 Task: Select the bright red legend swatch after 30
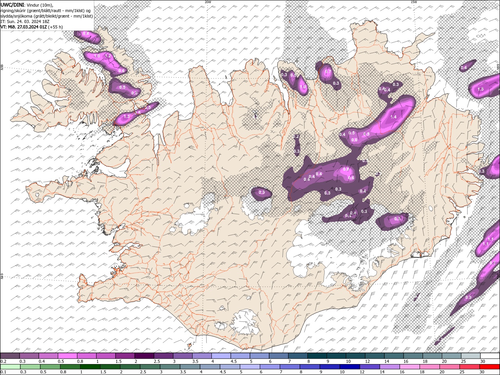click(489, 367)
